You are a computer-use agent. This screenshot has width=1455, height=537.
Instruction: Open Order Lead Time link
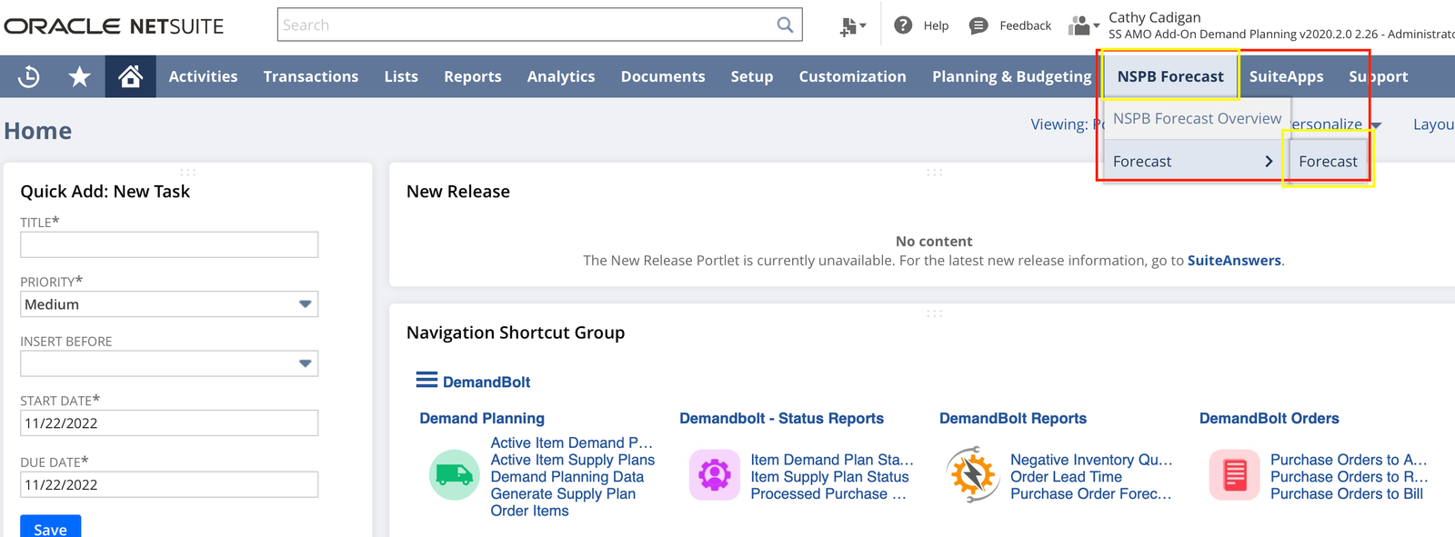(1066, 477)
